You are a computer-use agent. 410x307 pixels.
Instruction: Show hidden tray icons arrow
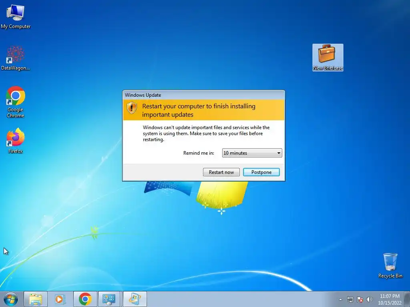tap(340, 299)
